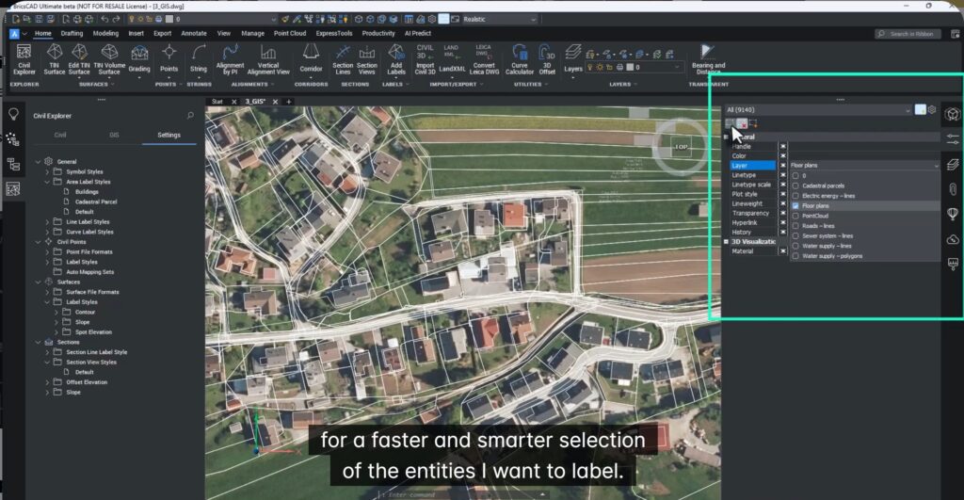
Task: Switch to the Modeling ribbon tab
Action: click(x=105, y=33)
